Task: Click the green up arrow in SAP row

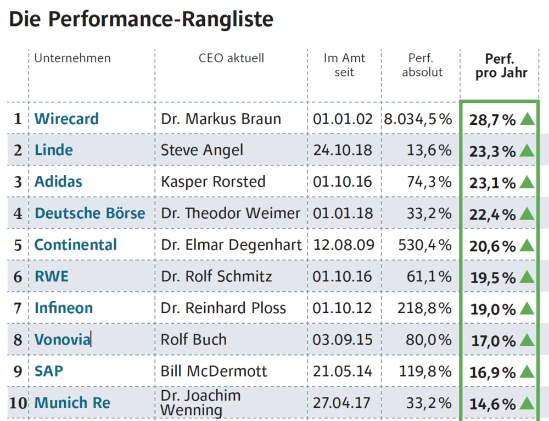Action: 527,372
